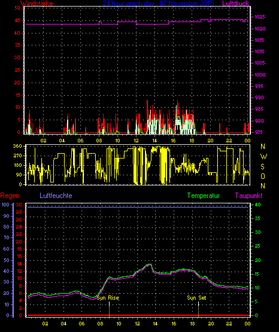Select humidity axis value 100
This screenshot has height=332, width=279.
pyautogui.click(x=5, y=205)
